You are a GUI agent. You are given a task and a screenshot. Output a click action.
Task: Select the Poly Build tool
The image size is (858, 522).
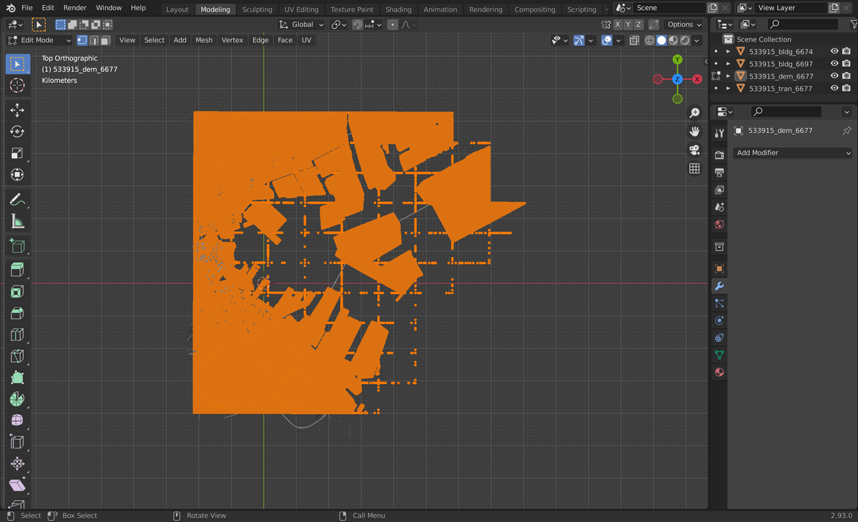pyautogui.click(x=17, y=377)
